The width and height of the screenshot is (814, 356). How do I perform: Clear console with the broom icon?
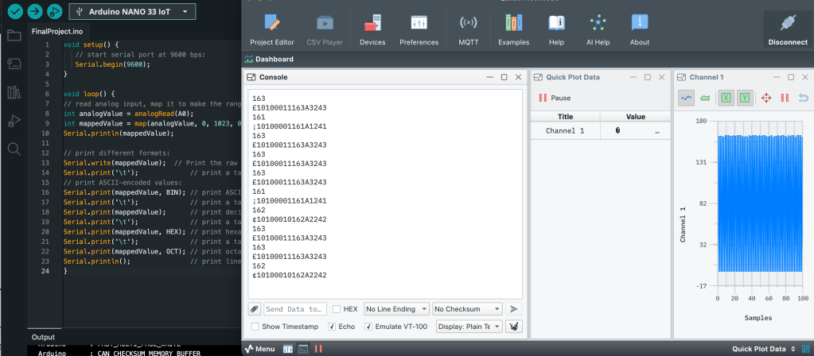point(514,327)
